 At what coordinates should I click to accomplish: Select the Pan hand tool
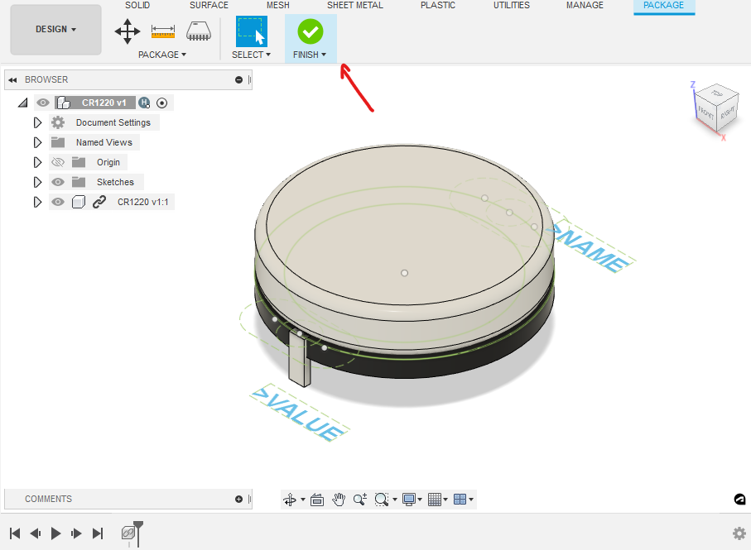point(339,500)
